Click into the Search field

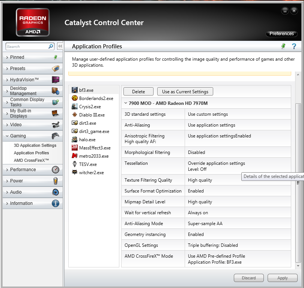tap(27, 46)
